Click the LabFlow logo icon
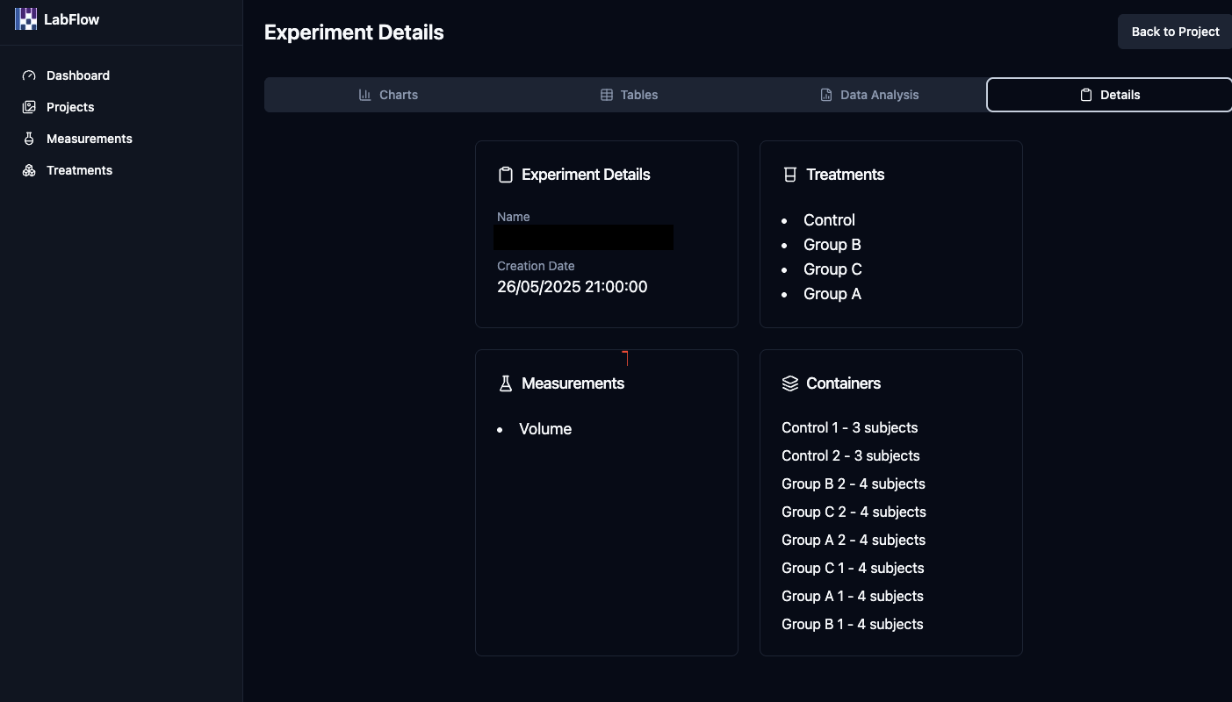Screen dimensions: 1232x702 [x=25, y=18]
